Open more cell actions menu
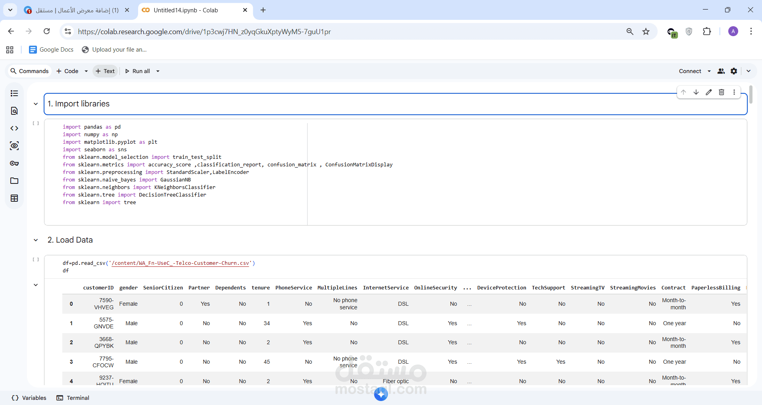This screenshot has width=762, height=405. pyautogui.click(x=734, y=92)
